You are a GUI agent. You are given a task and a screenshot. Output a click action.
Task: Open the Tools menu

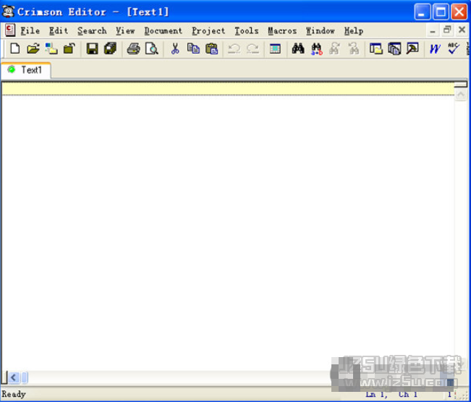[x=247, y=30]
